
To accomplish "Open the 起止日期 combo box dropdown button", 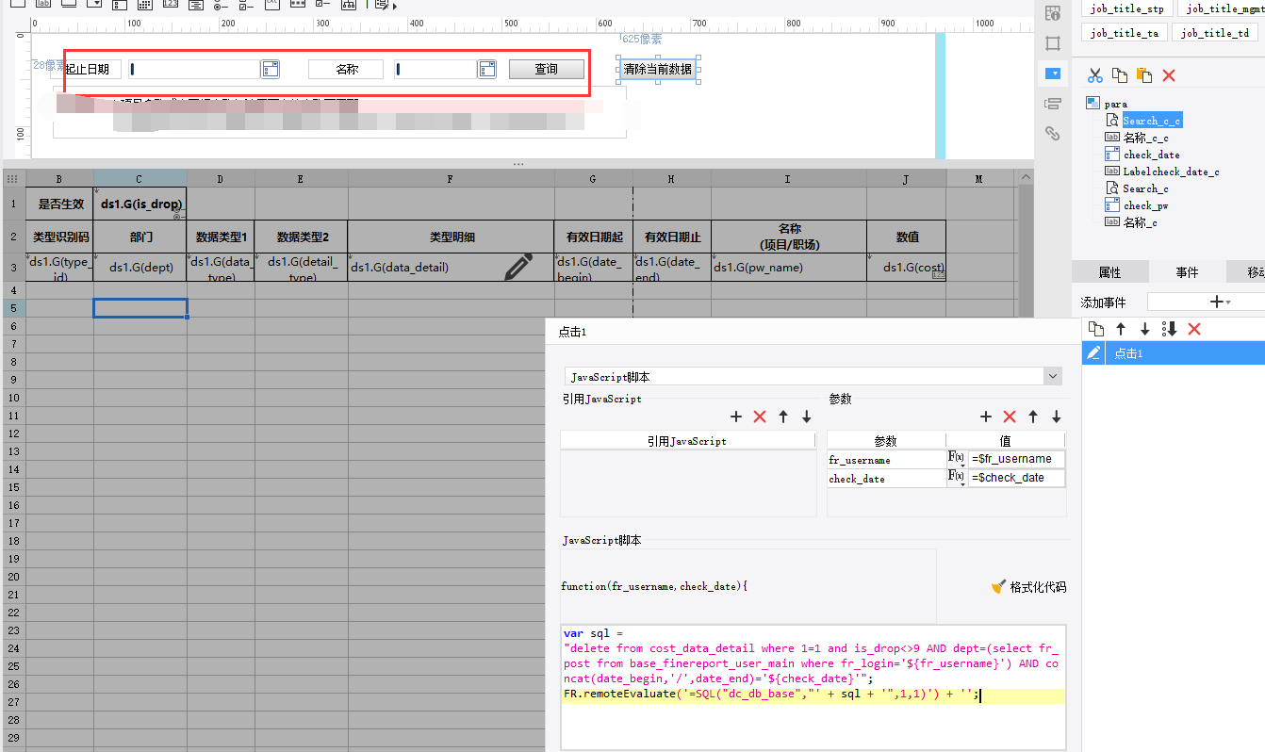I will point(271,69).
